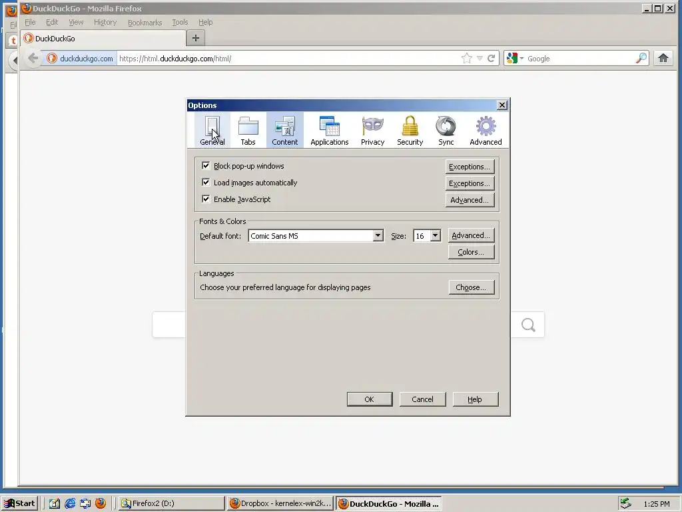The width and height of the screenshot is (682, 512).
Task: Click the Google search input field
Action: pos(580,59)
